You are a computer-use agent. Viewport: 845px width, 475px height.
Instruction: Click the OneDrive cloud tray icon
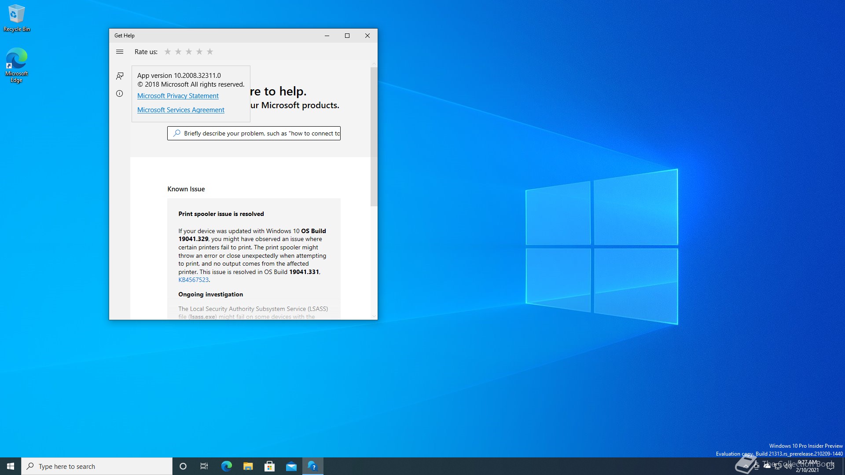pyautogui.click(x=767, y=466)
